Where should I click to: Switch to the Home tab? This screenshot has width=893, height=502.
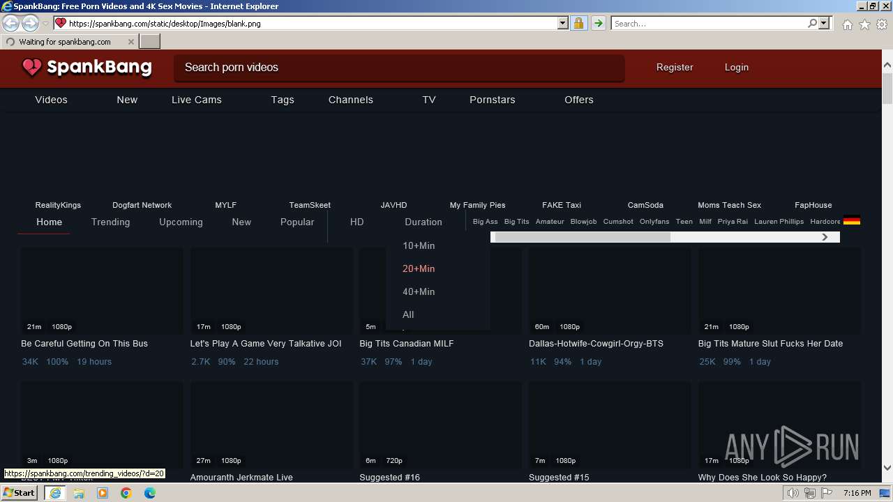pos(50,222)
